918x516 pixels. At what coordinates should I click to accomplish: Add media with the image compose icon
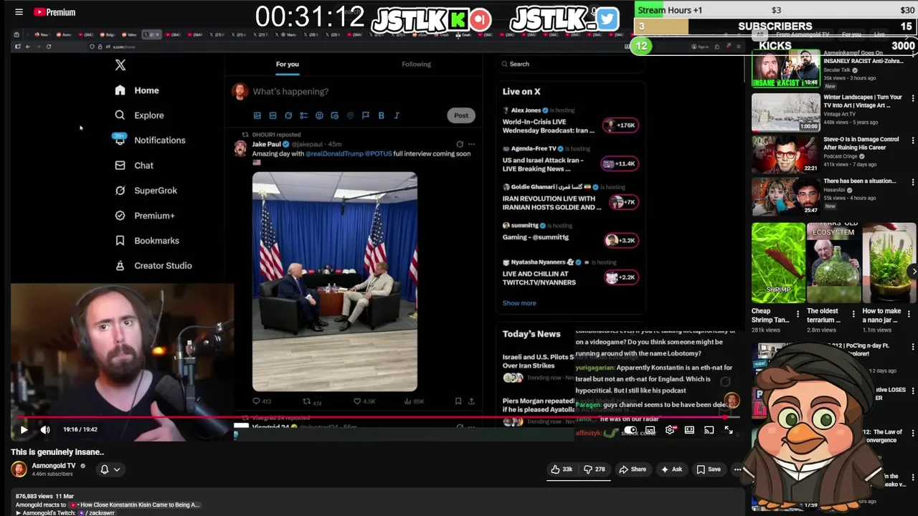pos(257,115)
